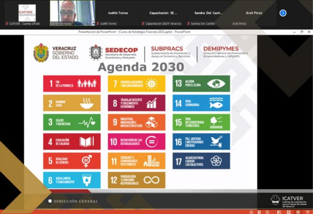Select Adrián González video thumbnail
Screen dimensions: 313x214
[x=73, y=13]
